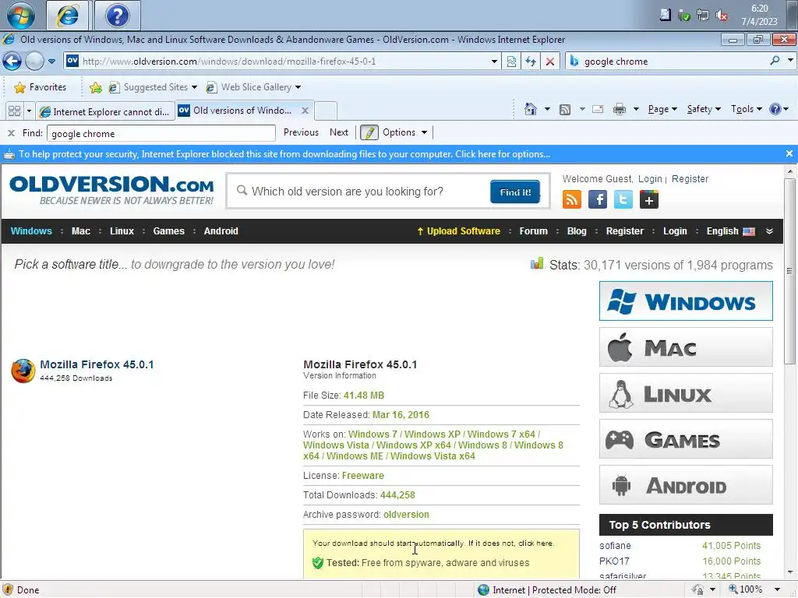
Task: Switch to the 'Internet Explorer cannot di...' tab
Action: (105, 111)
